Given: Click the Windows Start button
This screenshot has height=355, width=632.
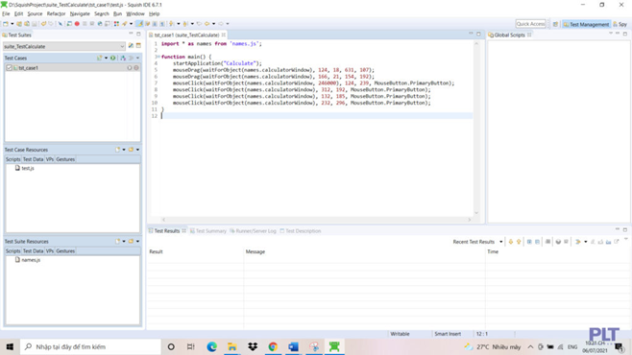Looking at the screenshot, I should (x=10, y=346).
